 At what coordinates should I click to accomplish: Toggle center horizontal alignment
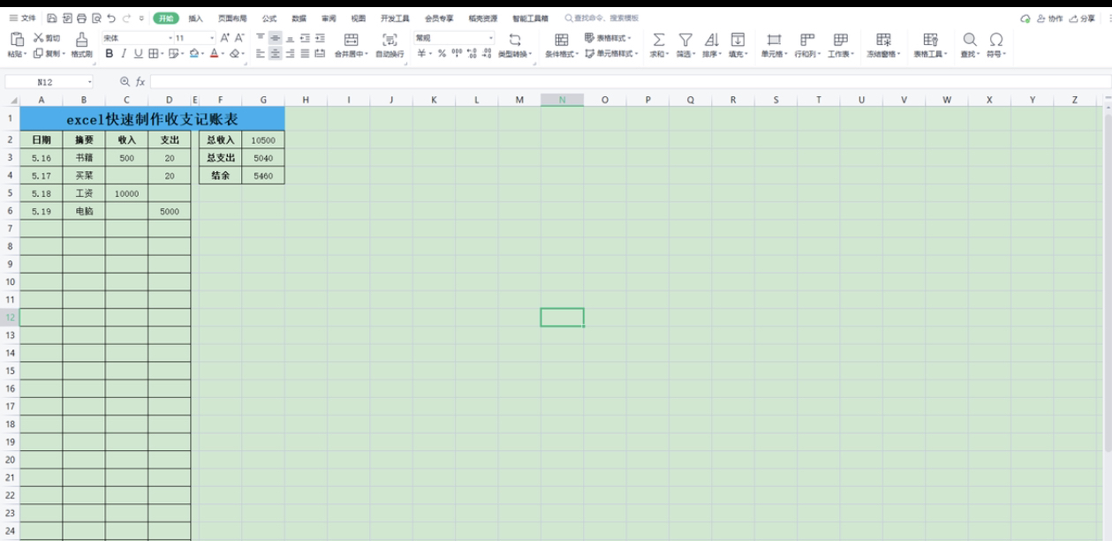[275, 54]
